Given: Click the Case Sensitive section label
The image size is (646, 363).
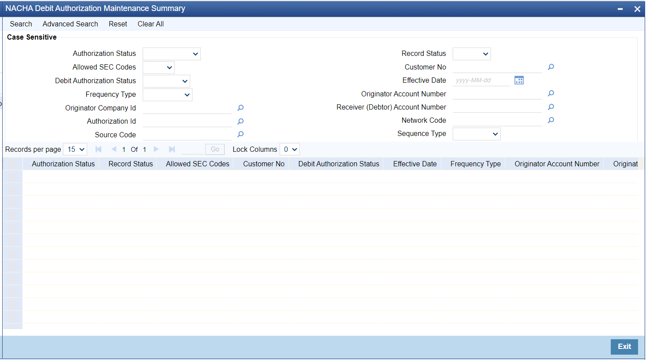Looking at the screenshot, I should 32,37.
